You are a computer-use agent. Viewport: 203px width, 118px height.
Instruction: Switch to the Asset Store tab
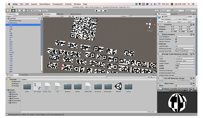pyautogui.click(x=76, y=14)
